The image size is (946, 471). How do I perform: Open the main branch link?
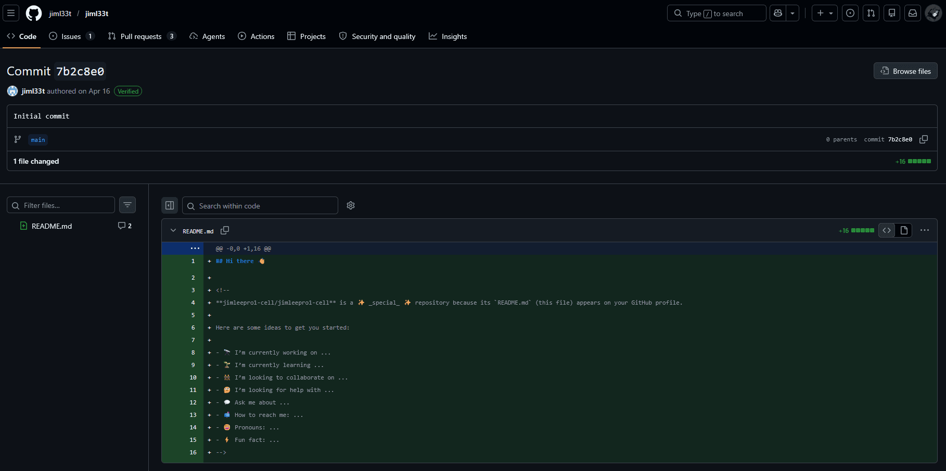click(x=38, y=139)
